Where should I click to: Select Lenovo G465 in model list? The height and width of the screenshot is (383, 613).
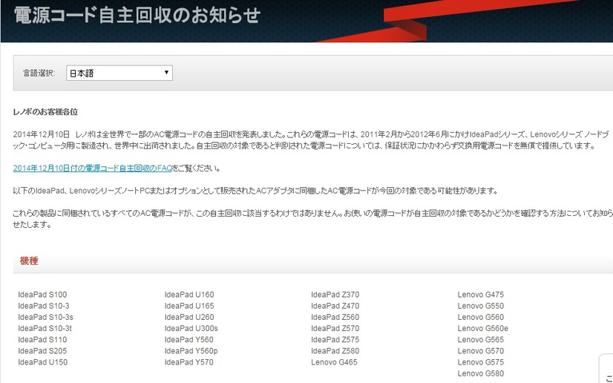(x=334, y=363)
